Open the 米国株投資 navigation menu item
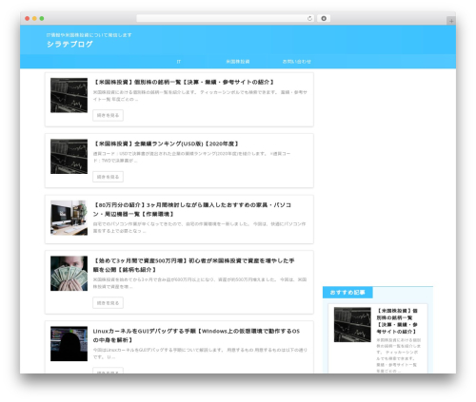This screenshot has width=476, height=402. click(x=238, y=62)
